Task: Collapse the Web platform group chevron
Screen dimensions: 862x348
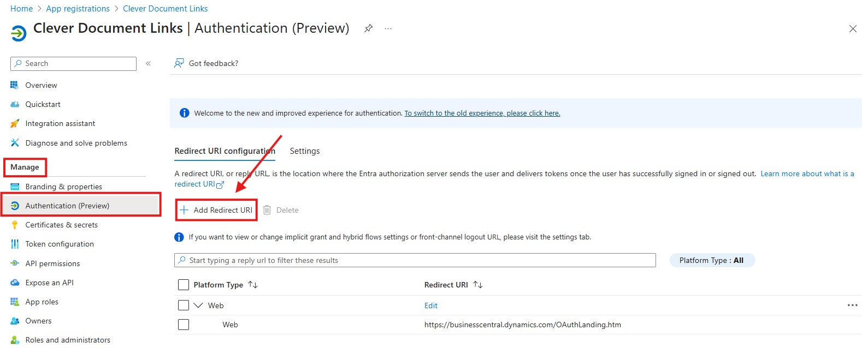Action: point(198,305)
